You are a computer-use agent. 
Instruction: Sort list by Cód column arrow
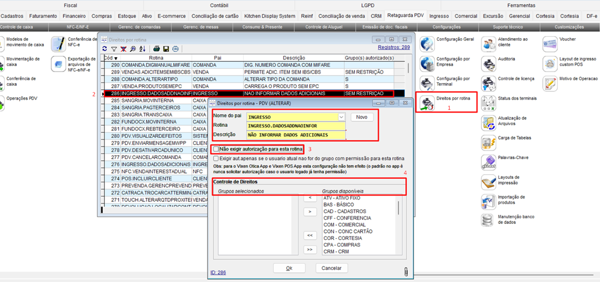click(116, 58)
